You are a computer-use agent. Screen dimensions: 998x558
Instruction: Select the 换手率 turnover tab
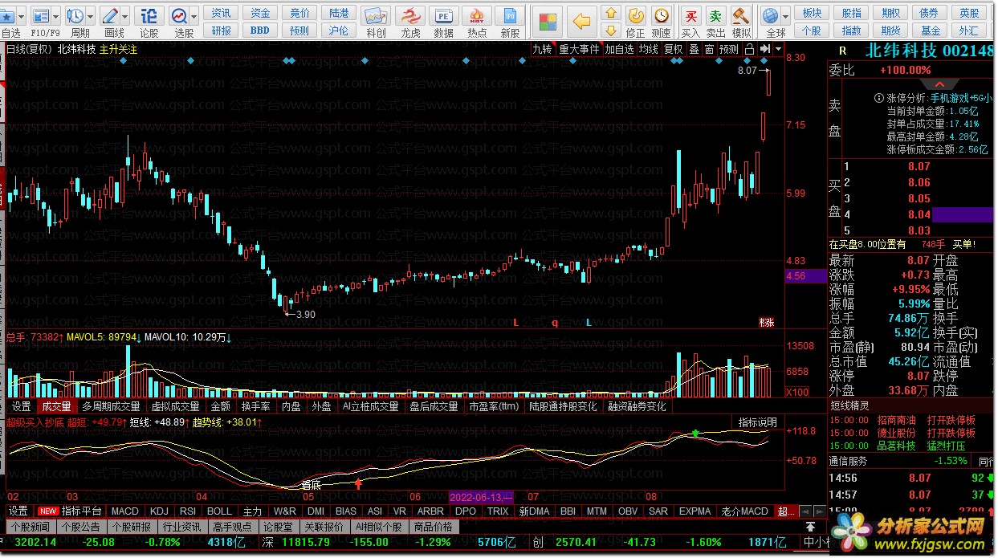pyautogui.click(x=255, y=406)
